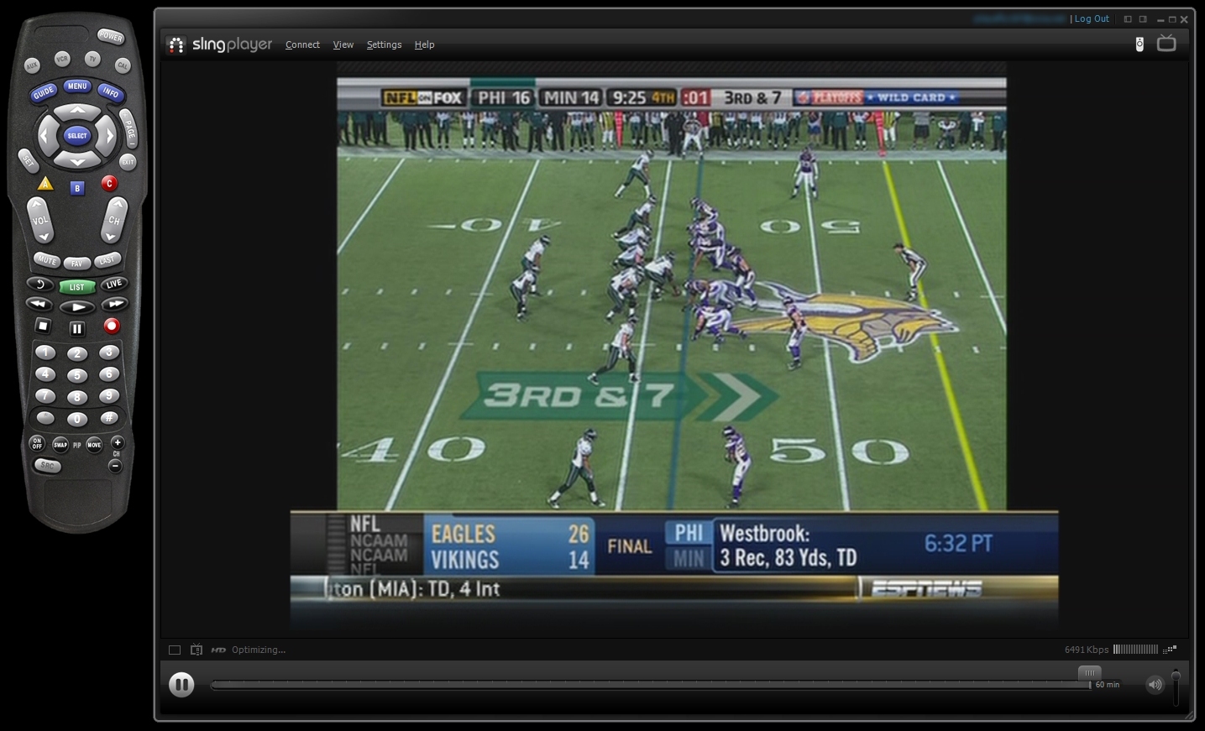Click the remote's stop button
Screen dimensions: 1205x731
[43, 326]
